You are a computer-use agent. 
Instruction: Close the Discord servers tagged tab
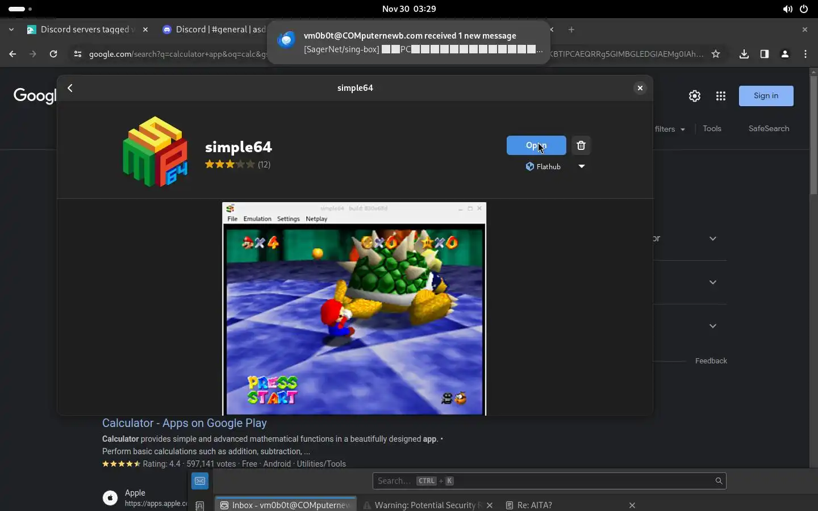point(145,30)
